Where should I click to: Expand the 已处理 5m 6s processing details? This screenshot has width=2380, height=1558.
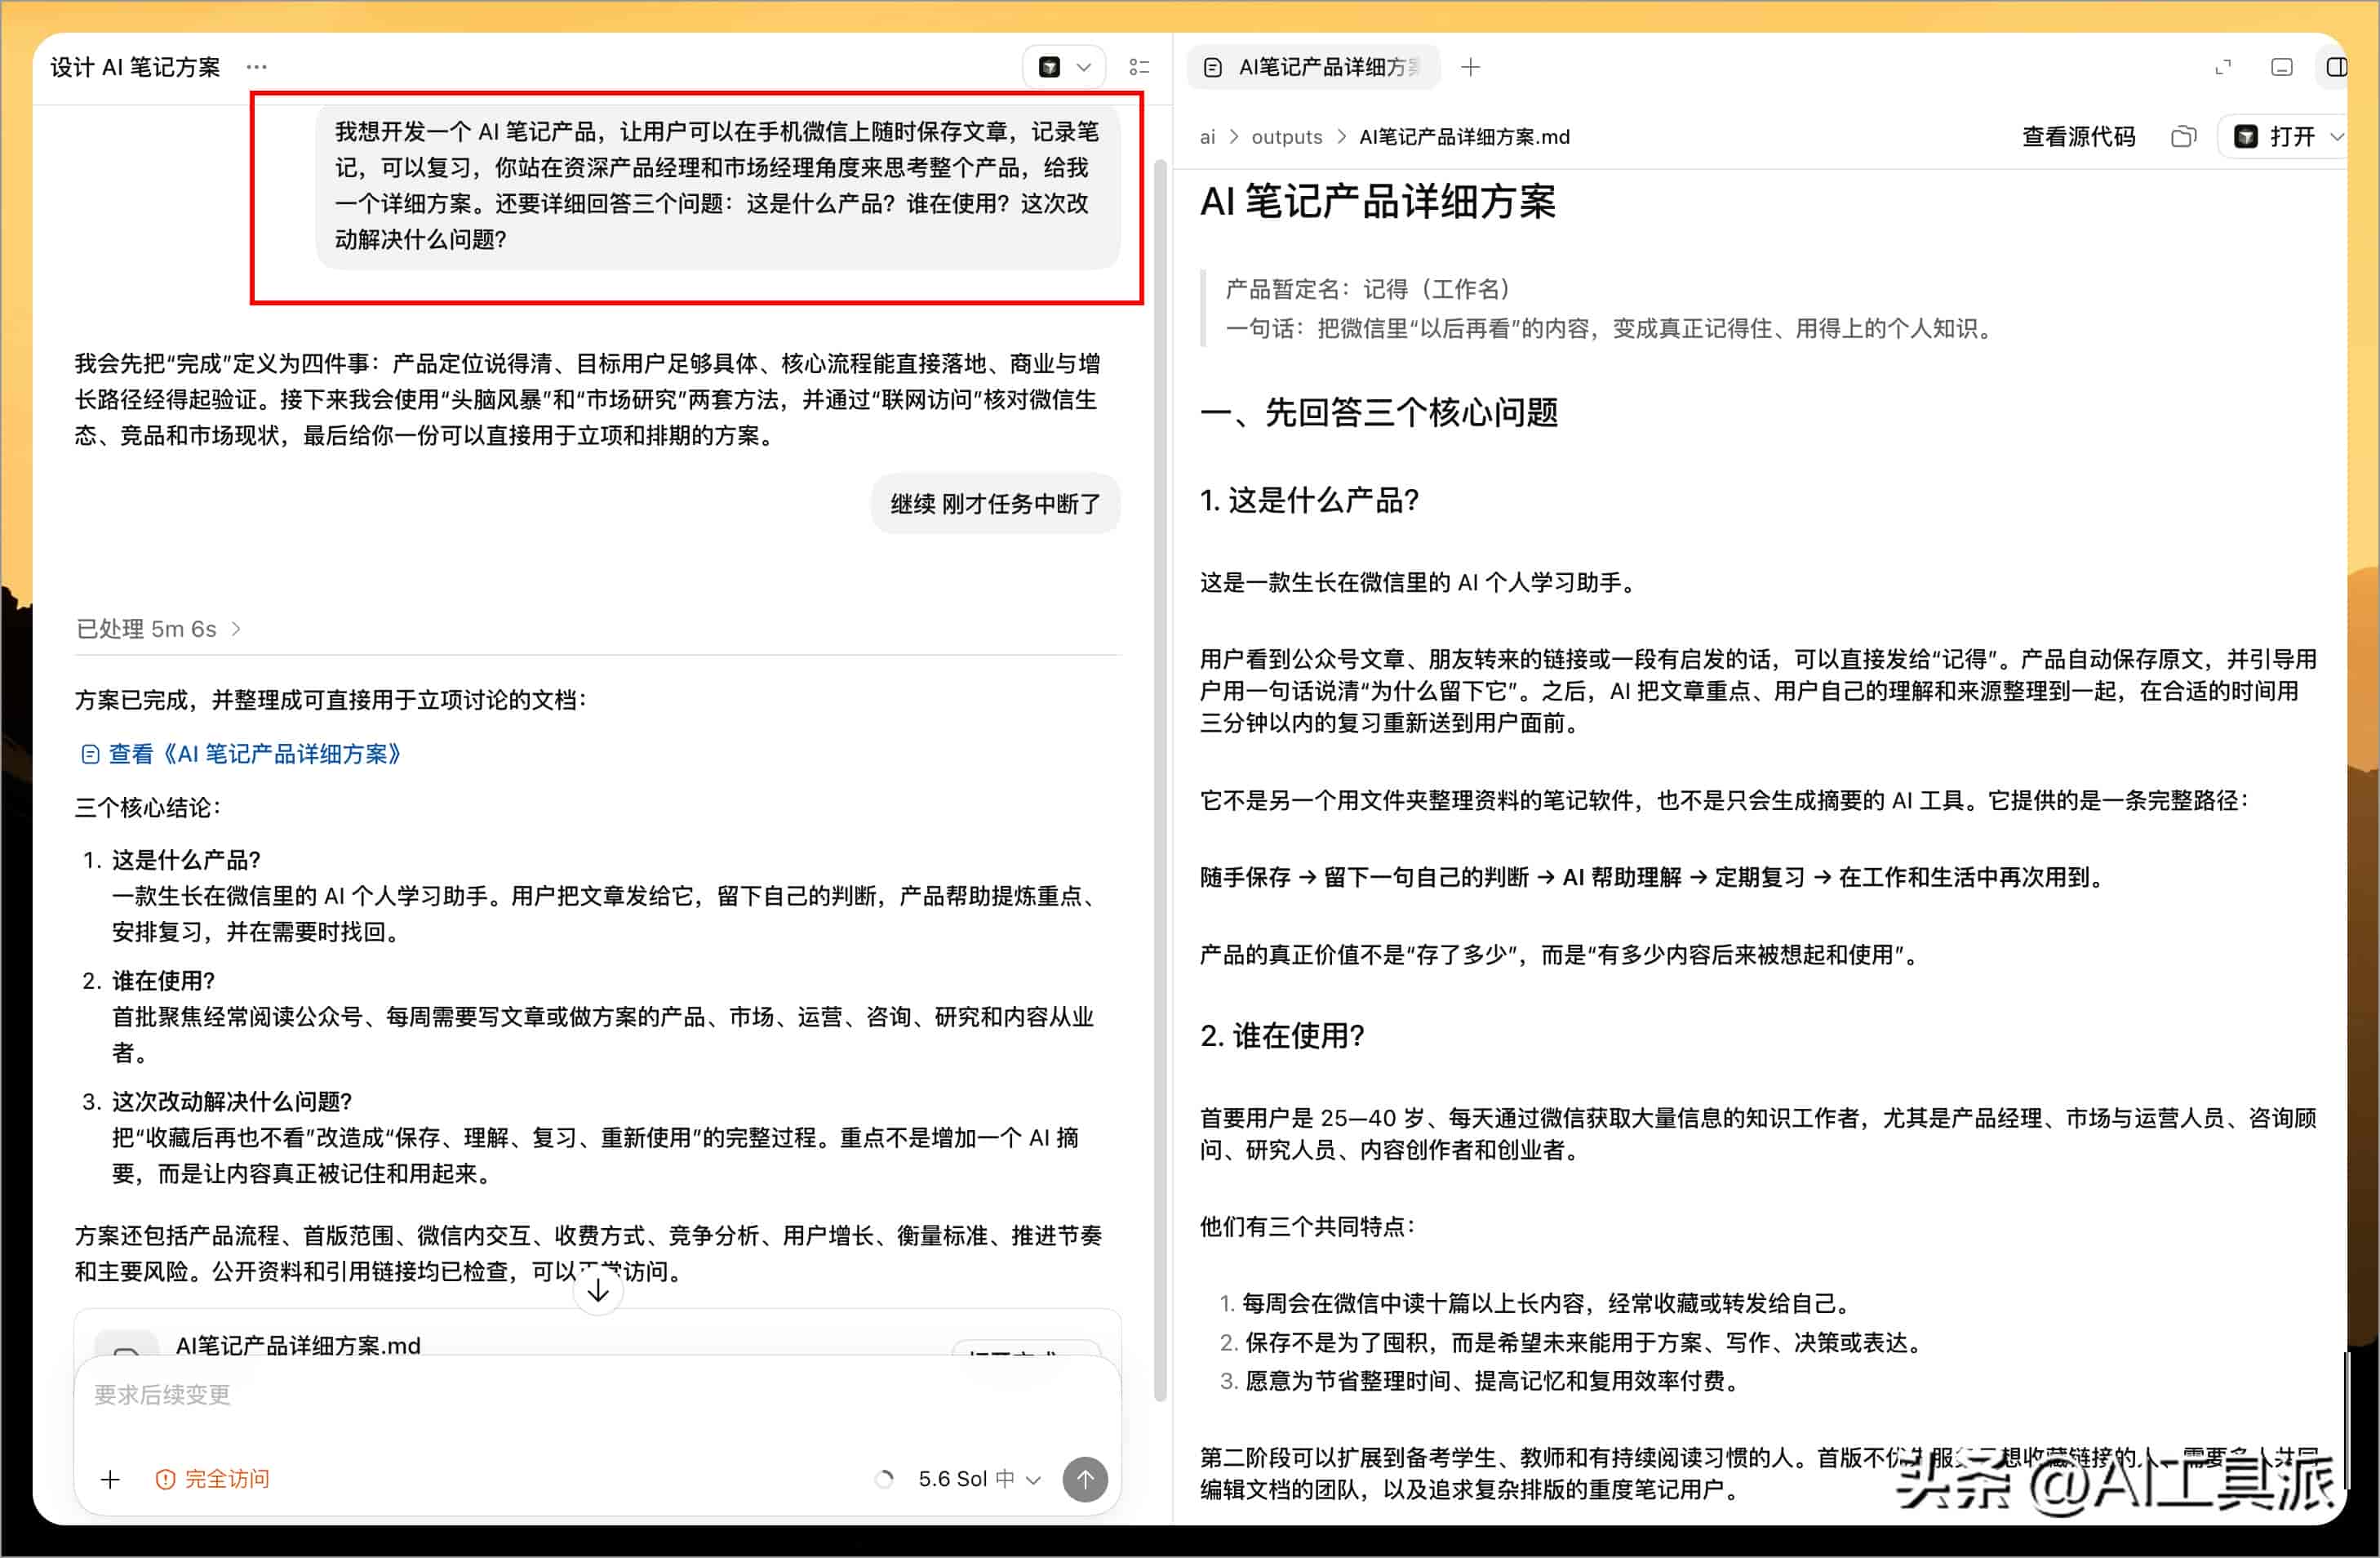coord(158,629)
